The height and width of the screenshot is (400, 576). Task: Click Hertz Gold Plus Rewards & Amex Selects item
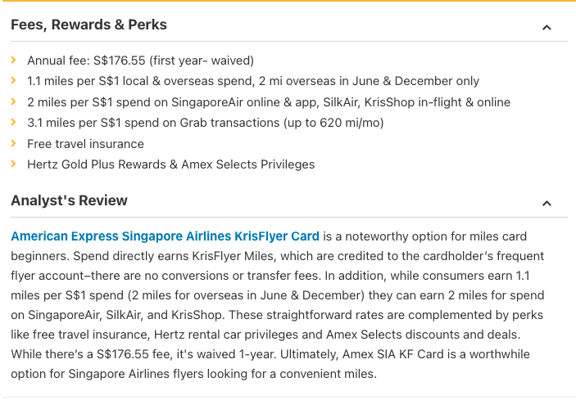tap(170, 164)
